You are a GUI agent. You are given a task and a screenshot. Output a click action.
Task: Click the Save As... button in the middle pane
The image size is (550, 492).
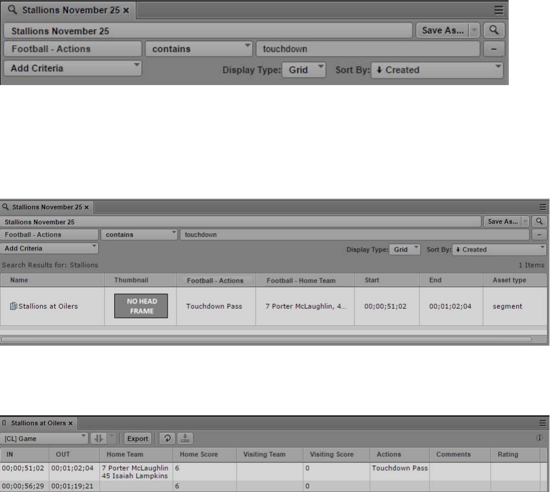click(502, 221)
